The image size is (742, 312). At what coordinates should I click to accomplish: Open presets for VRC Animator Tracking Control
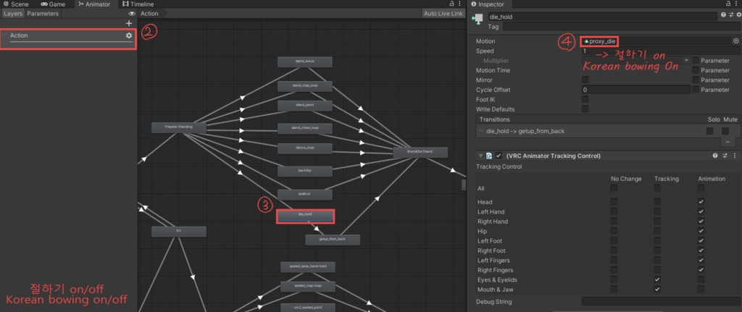(x=725, y=156)
